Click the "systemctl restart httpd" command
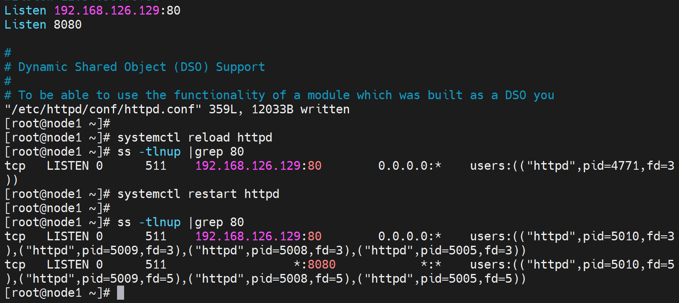The width and height of the screenshot is (679, 303). click(x=198, y=194)
